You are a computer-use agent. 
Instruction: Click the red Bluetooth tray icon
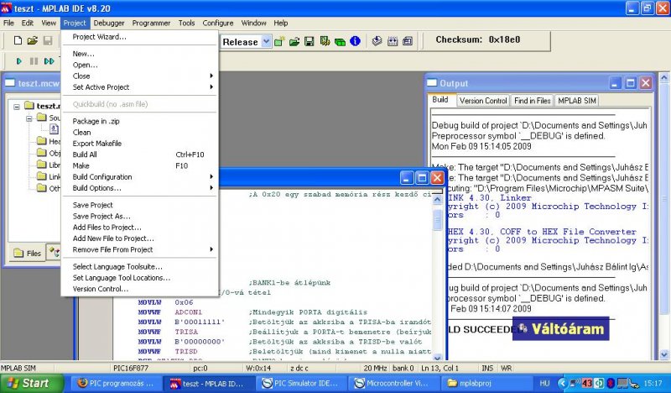pos(611,383)
